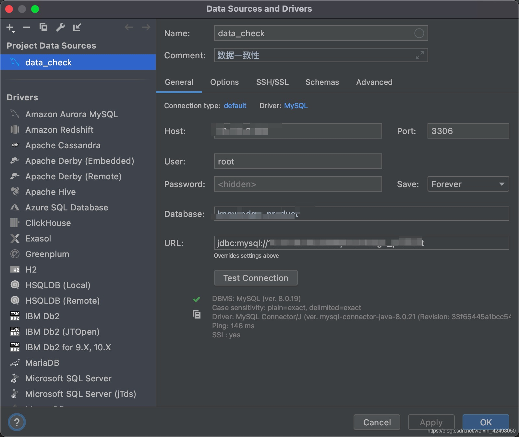
Task: Switch to the Options tab
Action: click(224, 82)
